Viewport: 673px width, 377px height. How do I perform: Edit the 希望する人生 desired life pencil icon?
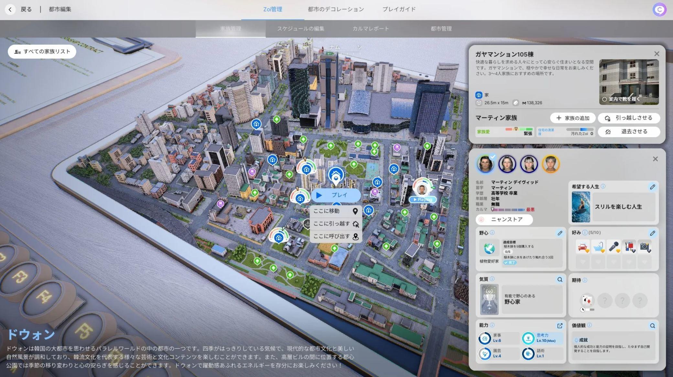coord(652,187)
